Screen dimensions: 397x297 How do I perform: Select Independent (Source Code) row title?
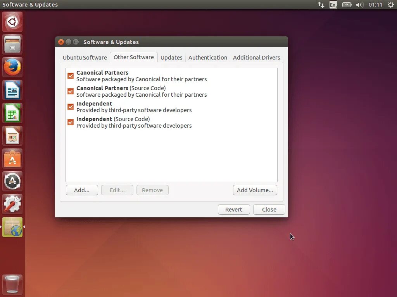pos(113,119)
